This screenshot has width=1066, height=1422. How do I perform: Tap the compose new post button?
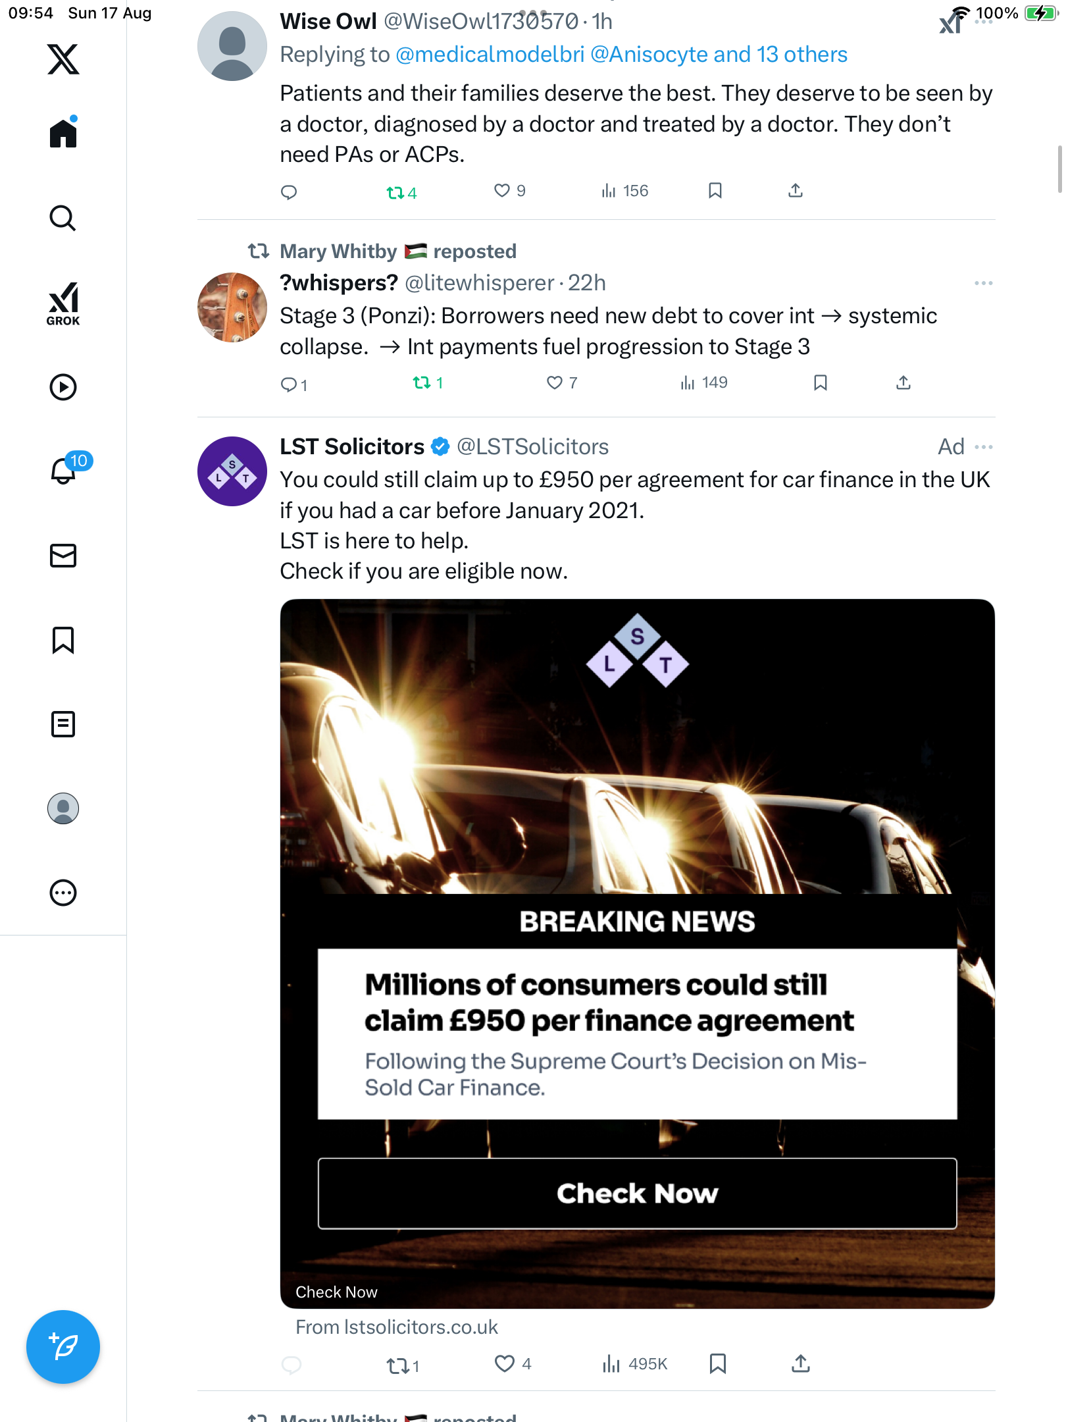63,1347
